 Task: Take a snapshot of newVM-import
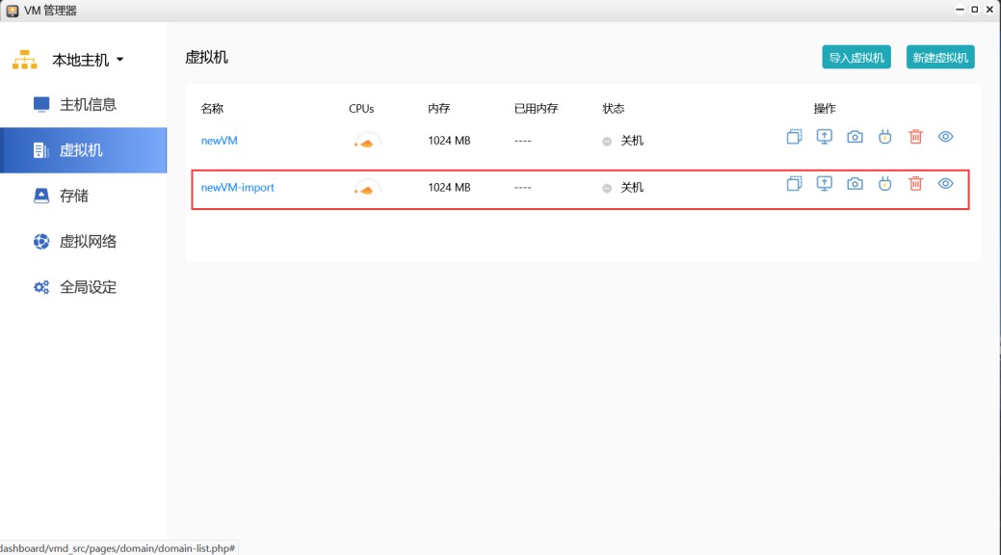click(x=855, y=184)
